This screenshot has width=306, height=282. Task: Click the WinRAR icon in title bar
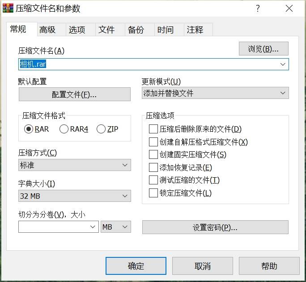click(x=8, y=9)
